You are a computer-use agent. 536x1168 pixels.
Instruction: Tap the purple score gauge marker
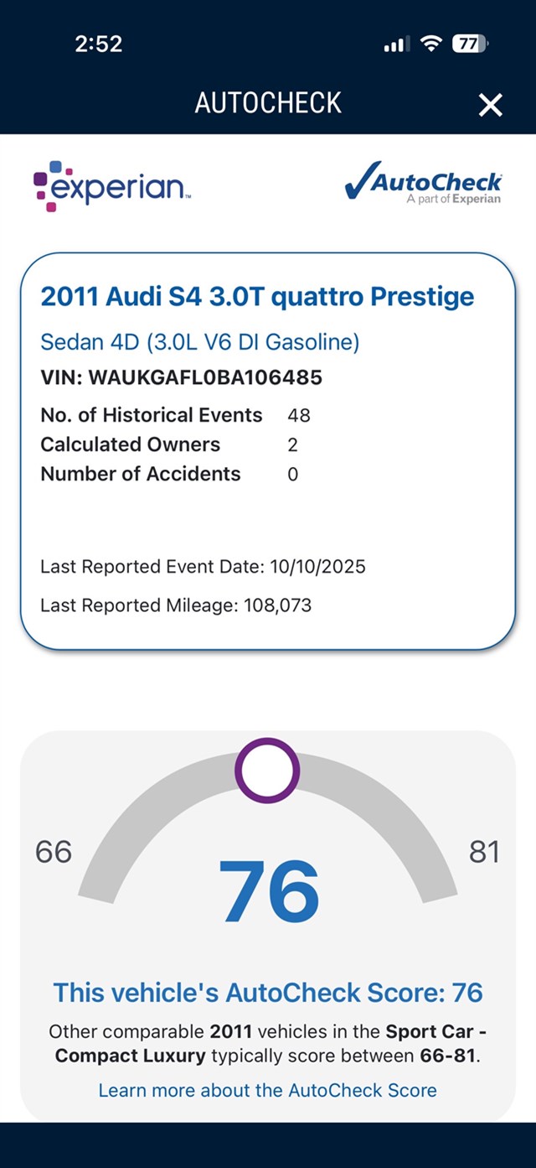coord(266,770)
